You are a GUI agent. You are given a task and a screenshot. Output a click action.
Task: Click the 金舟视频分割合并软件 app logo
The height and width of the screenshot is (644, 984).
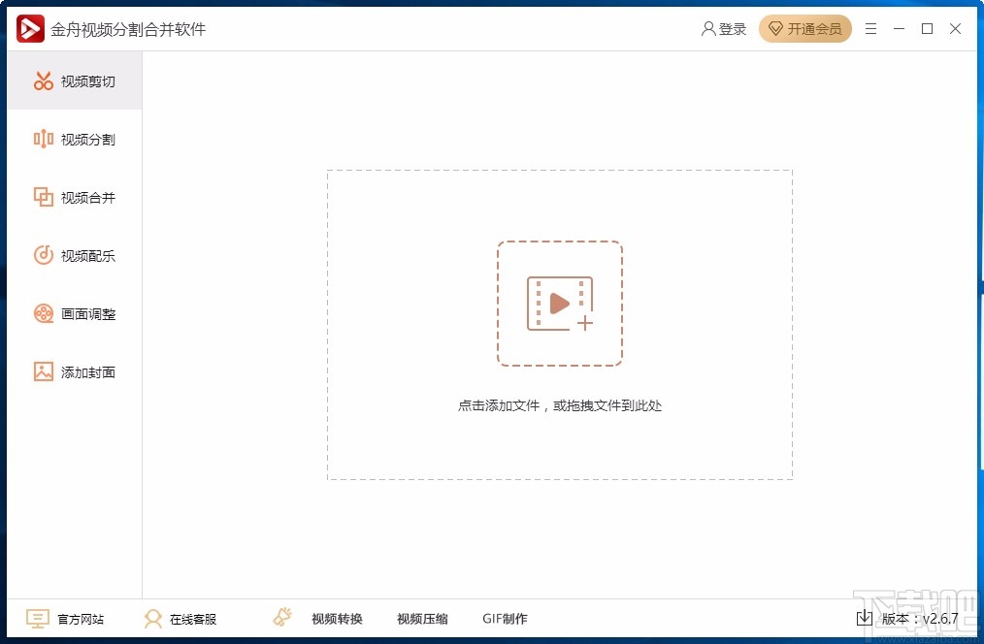(x=30, y=28)
